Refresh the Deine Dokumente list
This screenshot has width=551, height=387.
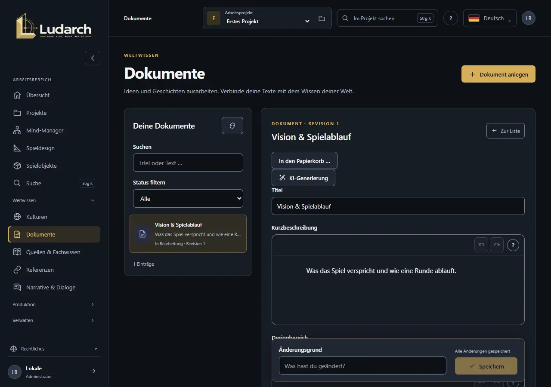pyautogui.click(x=232, y=126)
